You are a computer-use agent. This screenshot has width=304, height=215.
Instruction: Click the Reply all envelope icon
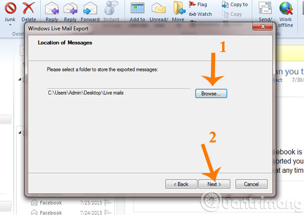click(x=70, y=9)
